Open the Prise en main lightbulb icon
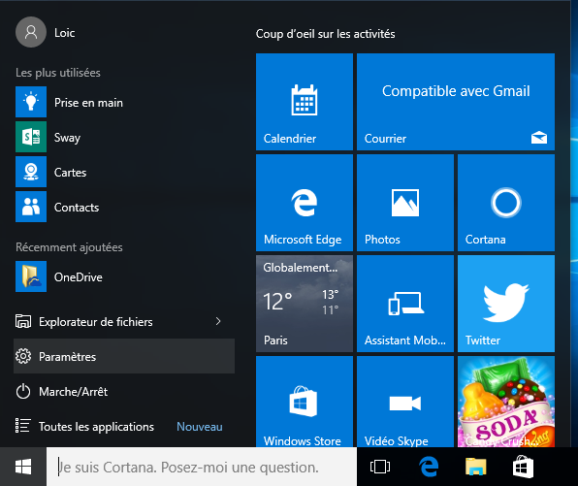Screen dimensions: 578x486 pyautogui.click(x=31, y=102)
